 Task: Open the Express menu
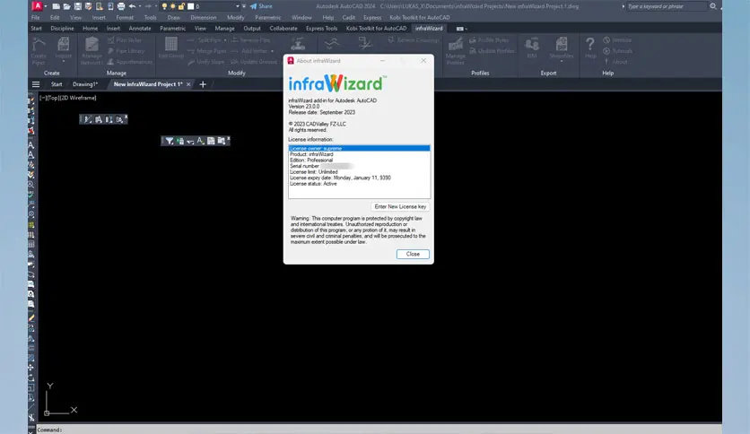(x=372, y=17)
